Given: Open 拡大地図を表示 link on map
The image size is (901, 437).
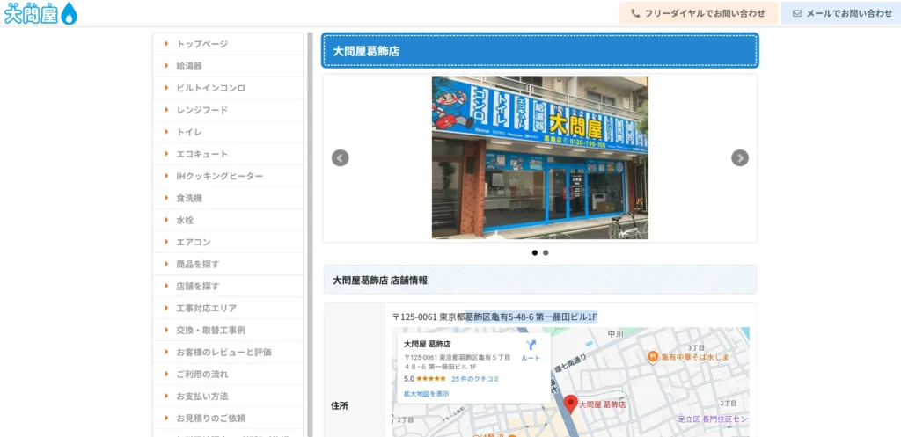Looking at the screenshot, I should [x=426, y=394].
